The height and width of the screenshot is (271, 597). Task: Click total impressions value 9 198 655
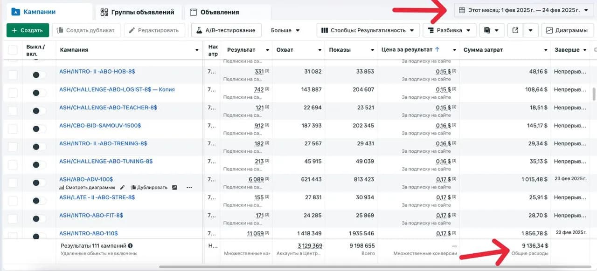(x=362, y=245)
